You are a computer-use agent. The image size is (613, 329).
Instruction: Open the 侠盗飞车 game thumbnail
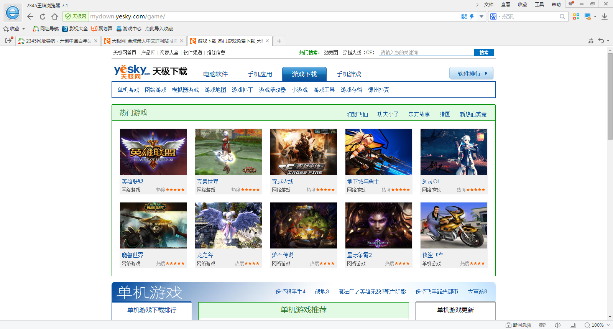pos(454,225)
